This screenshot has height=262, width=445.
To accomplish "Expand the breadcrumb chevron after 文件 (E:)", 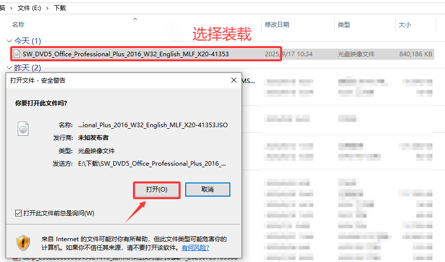I will [x=47, y=8].
